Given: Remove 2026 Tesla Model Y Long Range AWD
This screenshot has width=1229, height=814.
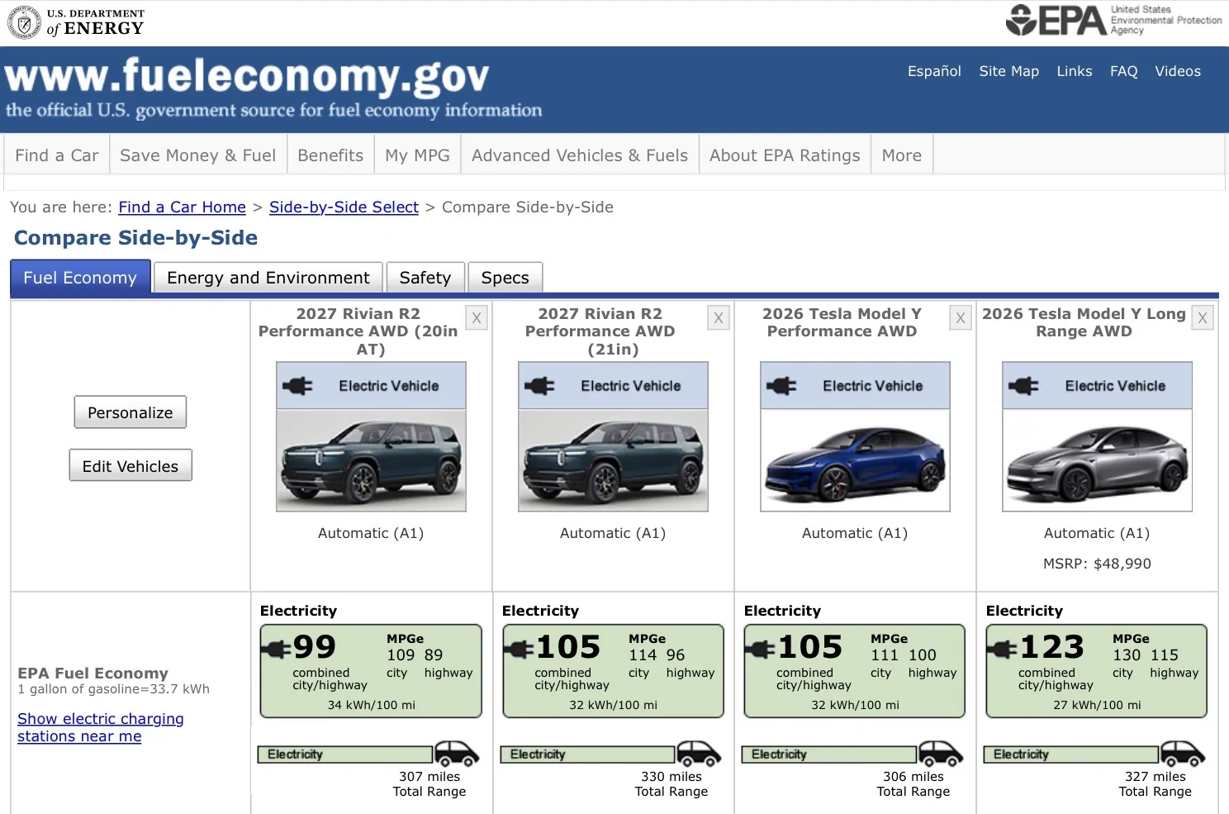Looking at the screenshot, I should [x=1203, y=318].
